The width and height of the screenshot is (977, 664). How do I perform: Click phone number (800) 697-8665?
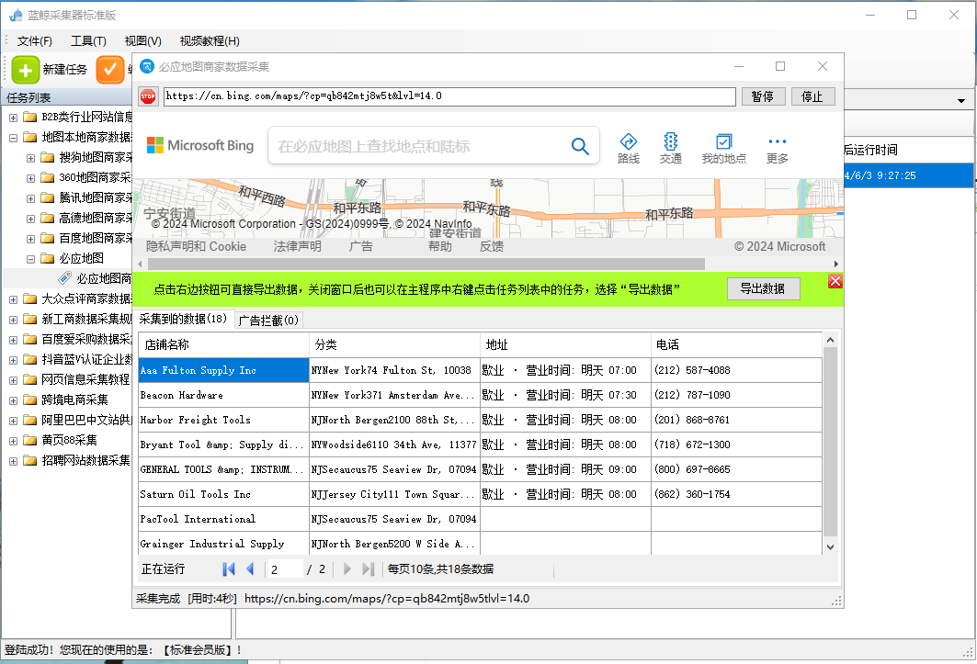coord(692,469)
